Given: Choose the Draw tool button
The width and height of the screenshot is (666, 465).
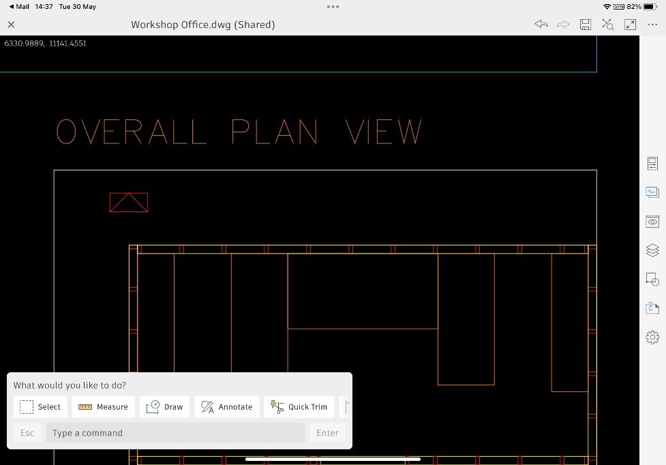Looking at the screenshot, I should click(x=164, y=407).
